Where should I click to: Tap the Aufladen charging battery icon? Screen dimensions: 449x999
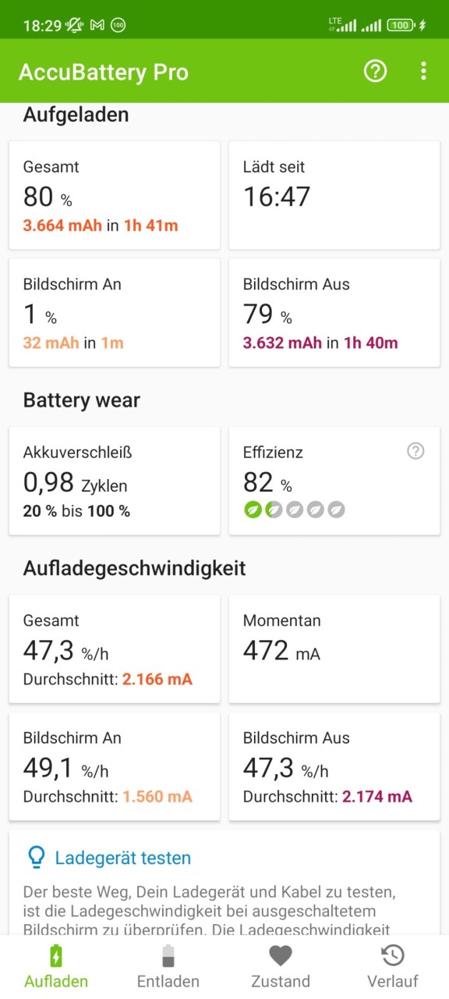(56, 955)
